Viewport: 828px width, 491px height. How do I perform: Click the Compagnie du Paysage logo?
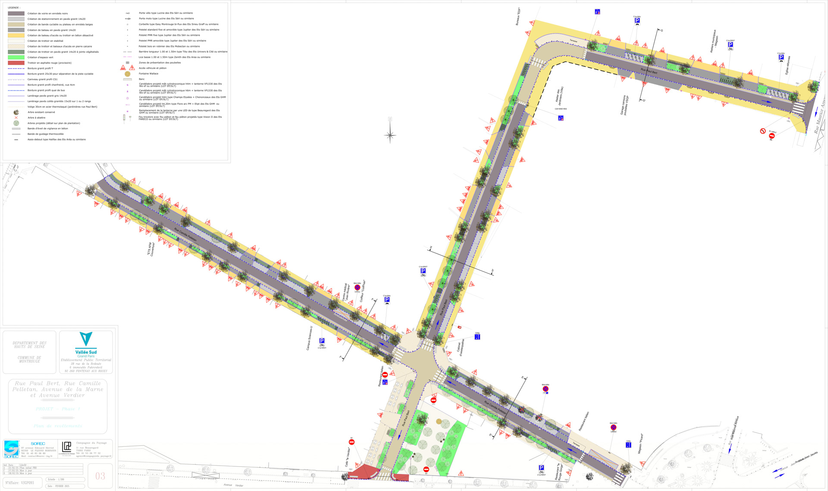click(x=67, y=447)
